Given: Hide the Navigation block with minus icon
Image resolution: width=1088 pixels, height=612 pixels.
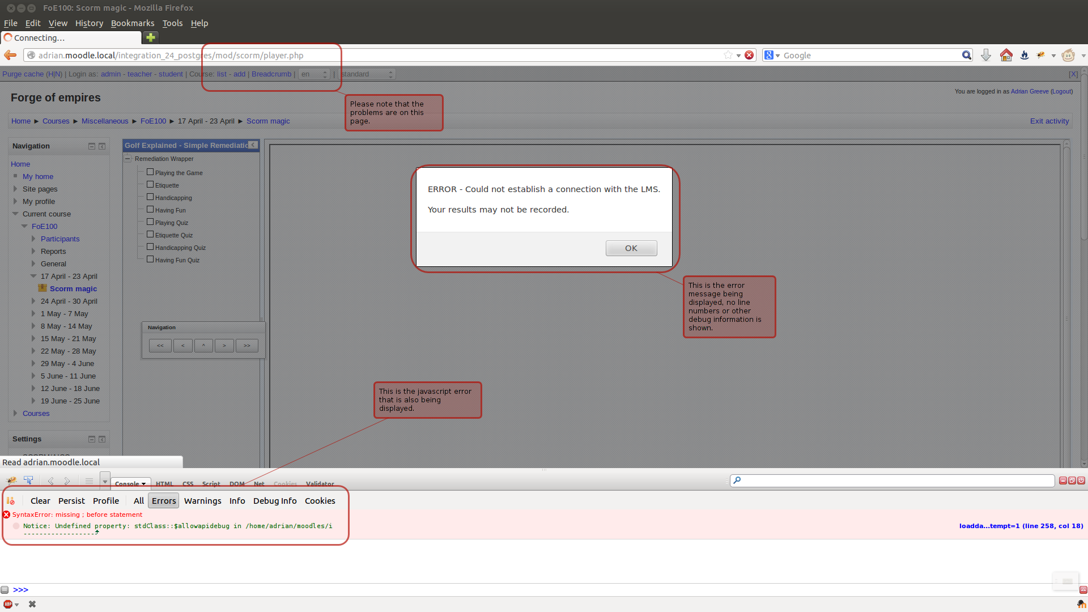Looking at the screenshot, I should pyautogui.click(x=92, y=146).
